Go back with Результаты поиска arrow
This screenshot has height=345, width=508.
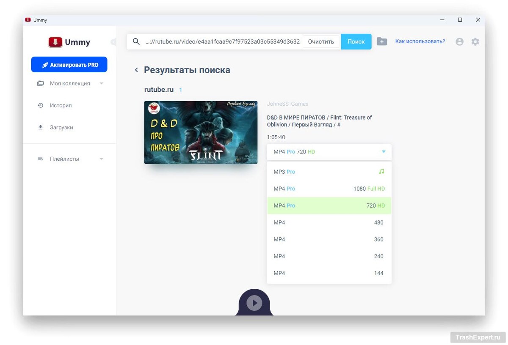click(136, 70)
